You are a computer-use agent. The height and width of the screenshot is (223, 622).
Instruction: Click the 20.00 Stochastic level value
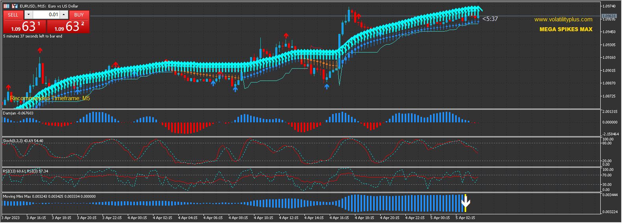[608, 161]
